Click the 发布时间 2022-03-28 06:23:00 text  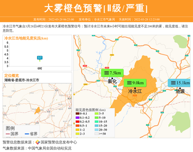[x=54, y=19]
